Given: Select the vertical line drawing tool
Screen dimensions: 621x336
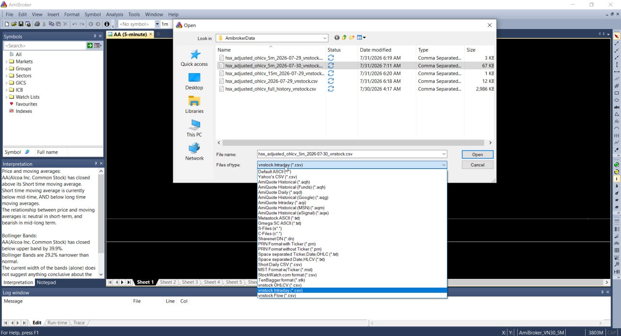Looking at the screenshot, I should (x=617, y=64).
